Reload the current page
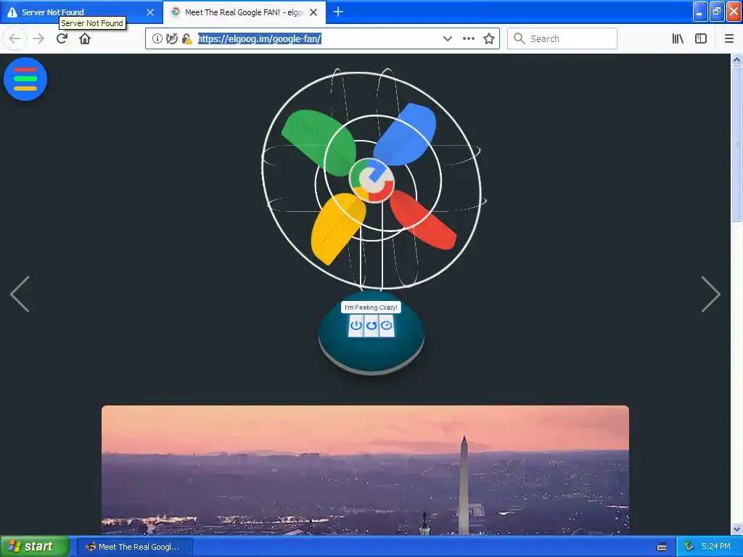 [62, 38]
